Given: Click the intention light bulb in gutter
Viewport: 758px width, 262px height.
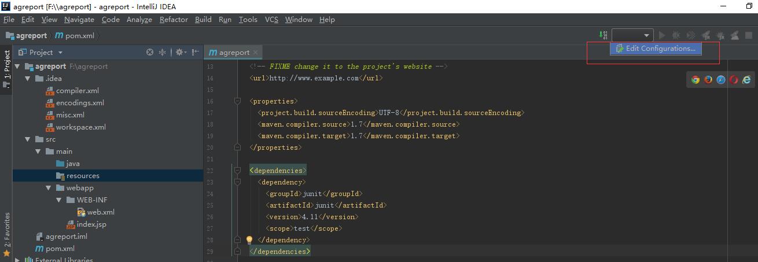Looking at the screenshot, I should pyautogui.click(x=249, y=239).
